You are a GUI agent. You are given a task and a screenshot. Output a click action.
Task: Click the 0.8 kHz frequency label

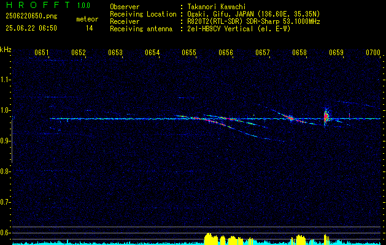6,171
